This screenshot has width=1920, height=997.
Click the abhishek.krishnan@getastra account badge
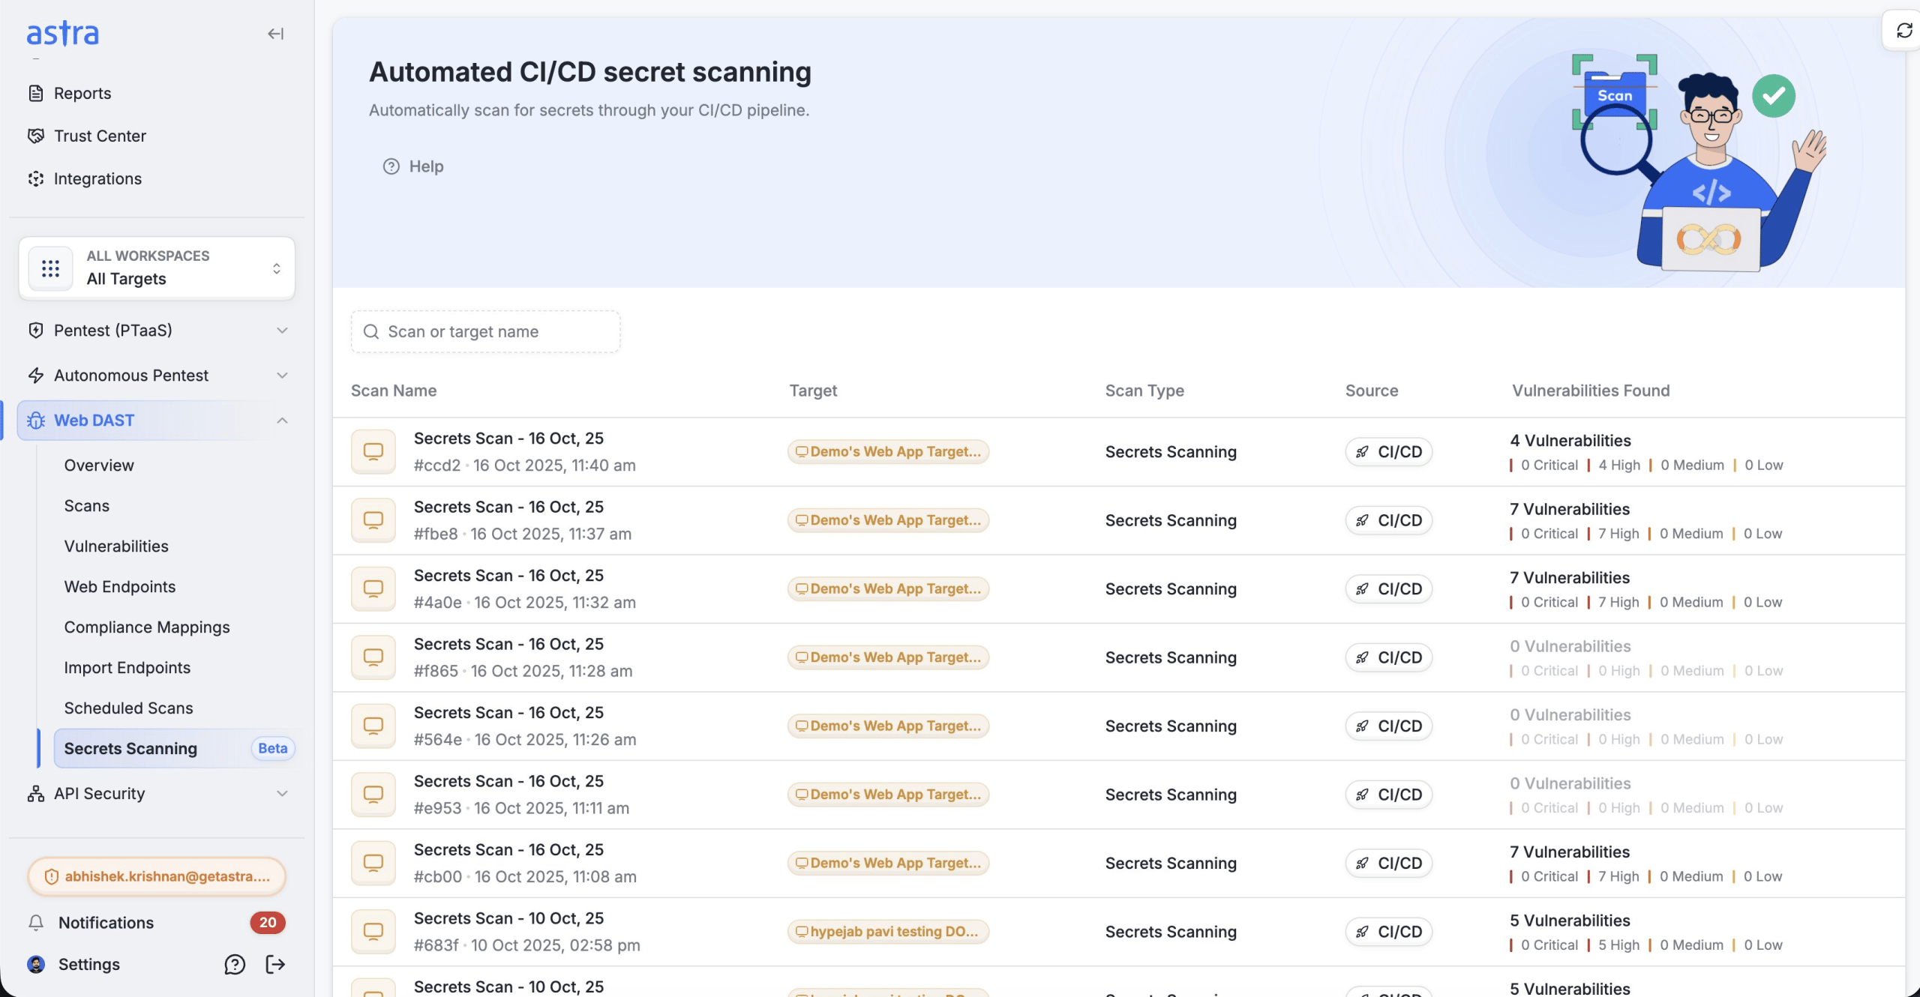coord(157,877)
